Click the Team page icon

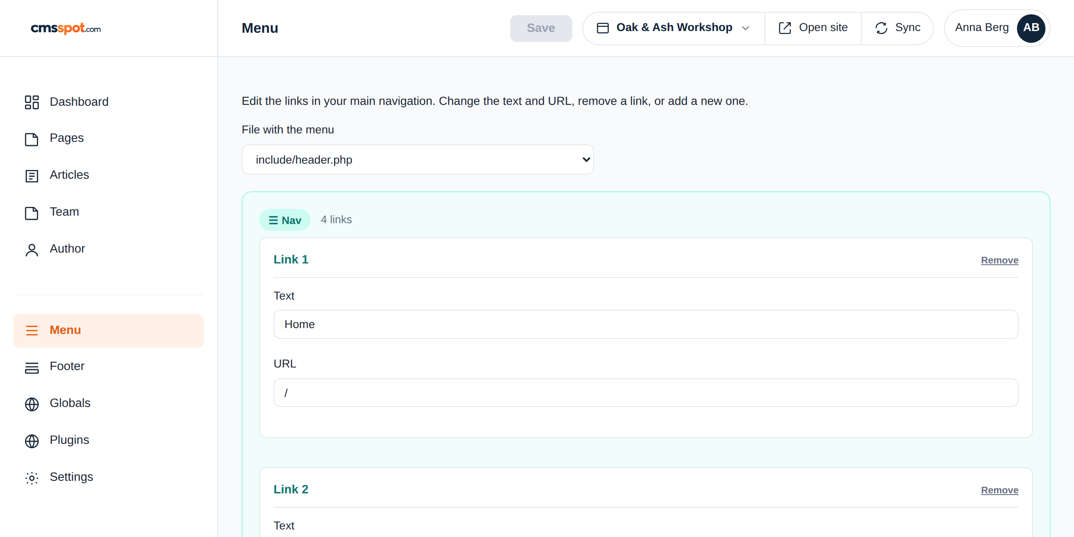click(x=31, y=213)
